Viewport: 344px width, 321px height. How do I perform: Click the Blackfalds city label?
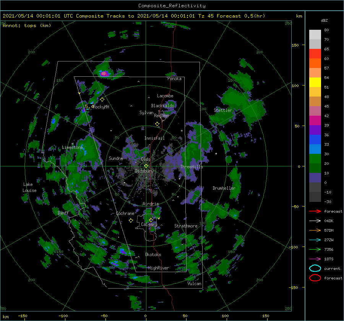162,106
